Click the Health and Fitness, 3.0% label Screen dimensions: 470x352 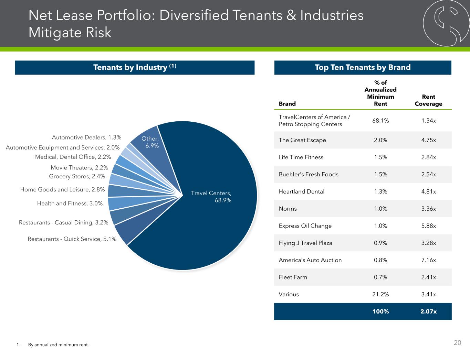[70, 203]
